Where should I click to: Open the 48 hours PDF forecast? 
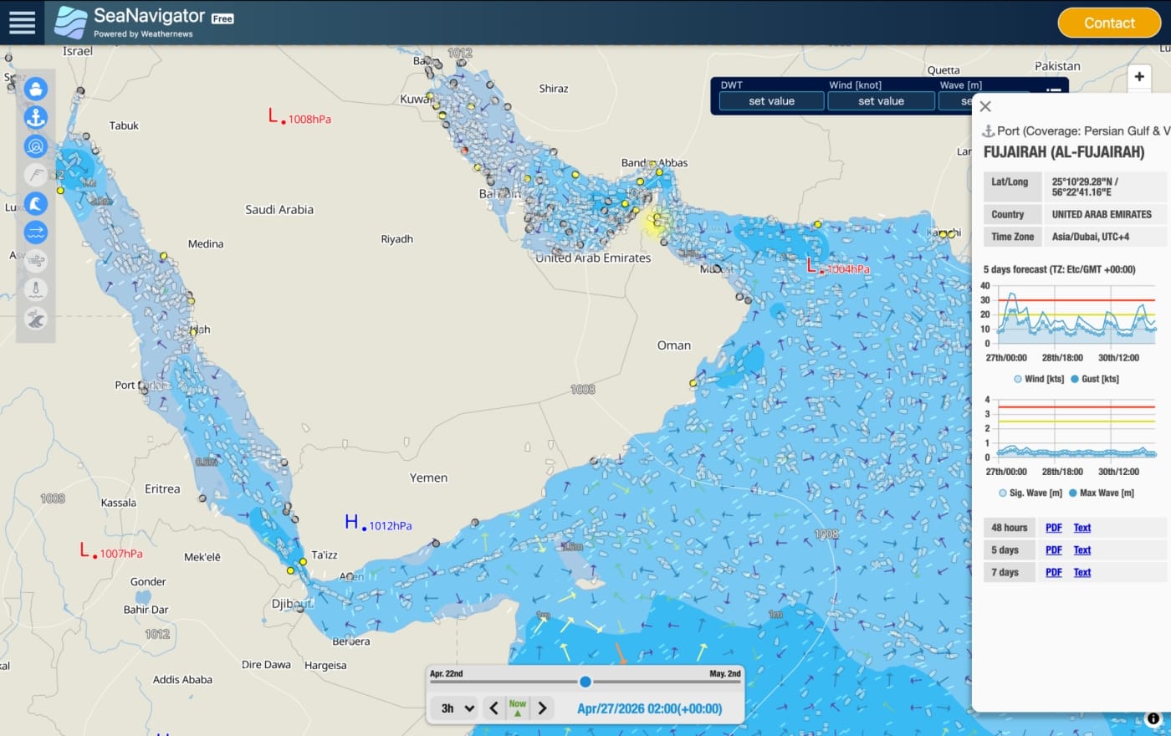pyautogui.click(x=1054, y=528)
